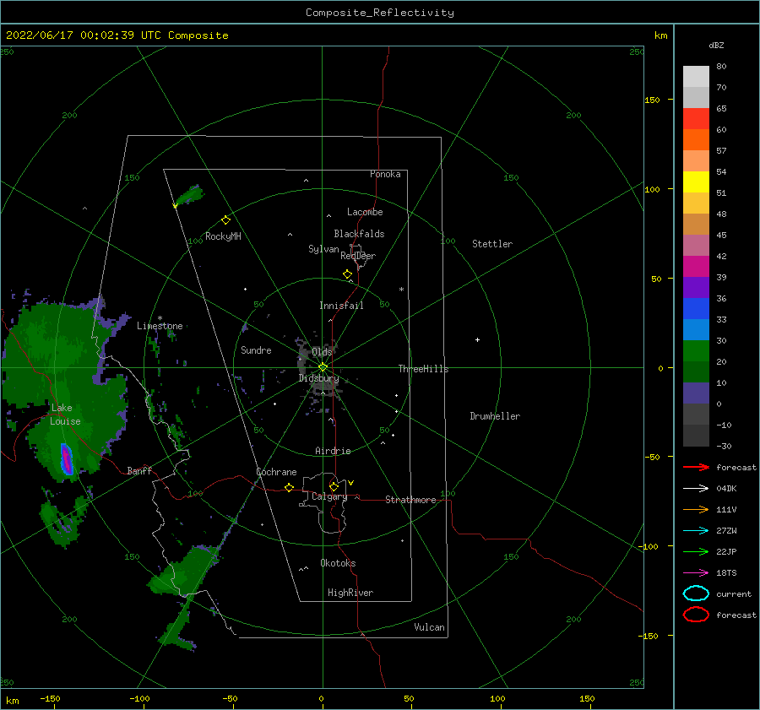Click the Composite_Reflectivity title
The image size is (760, 710).
(x=379, y=13)
